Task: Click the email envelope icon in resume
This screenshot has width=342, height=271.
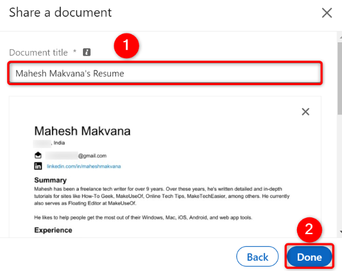Action: (38, 155)
